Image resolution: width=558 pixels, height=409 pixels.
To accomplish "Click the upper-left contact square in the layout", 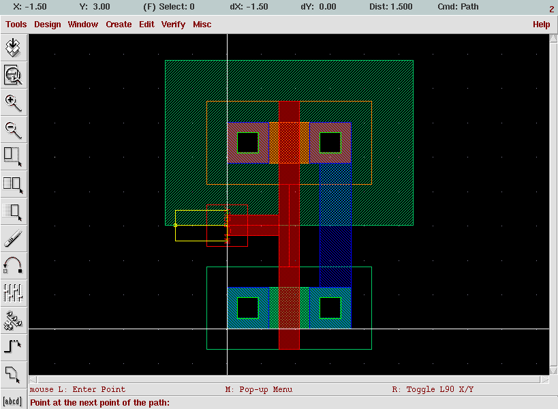I will pos(248,142).
